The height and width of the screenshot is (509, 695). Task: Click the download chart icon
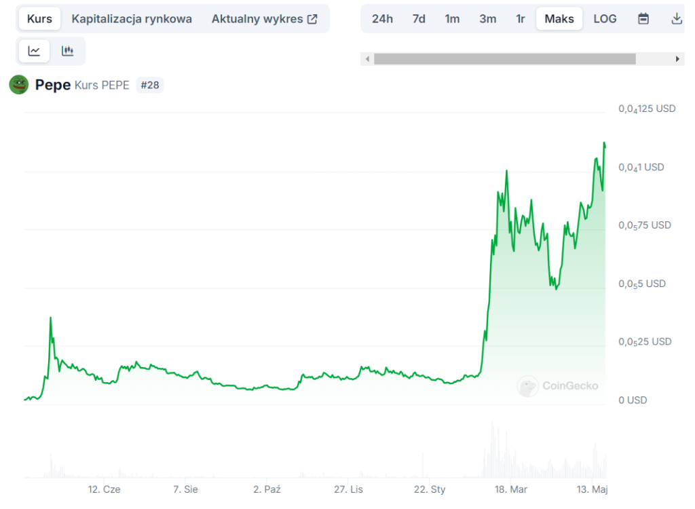pos(676,19)
